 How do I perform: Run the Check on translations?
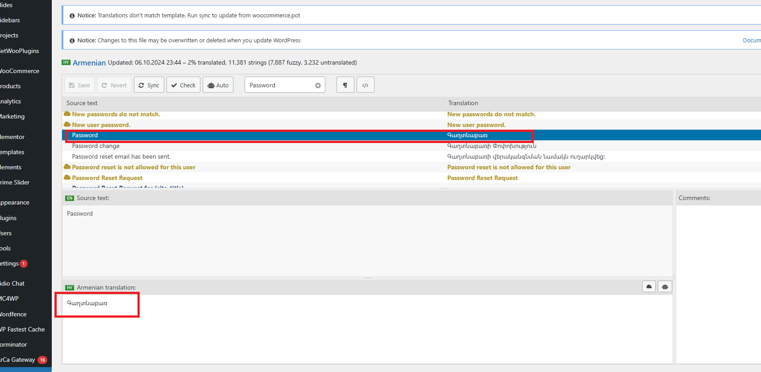tap(183, 85)
